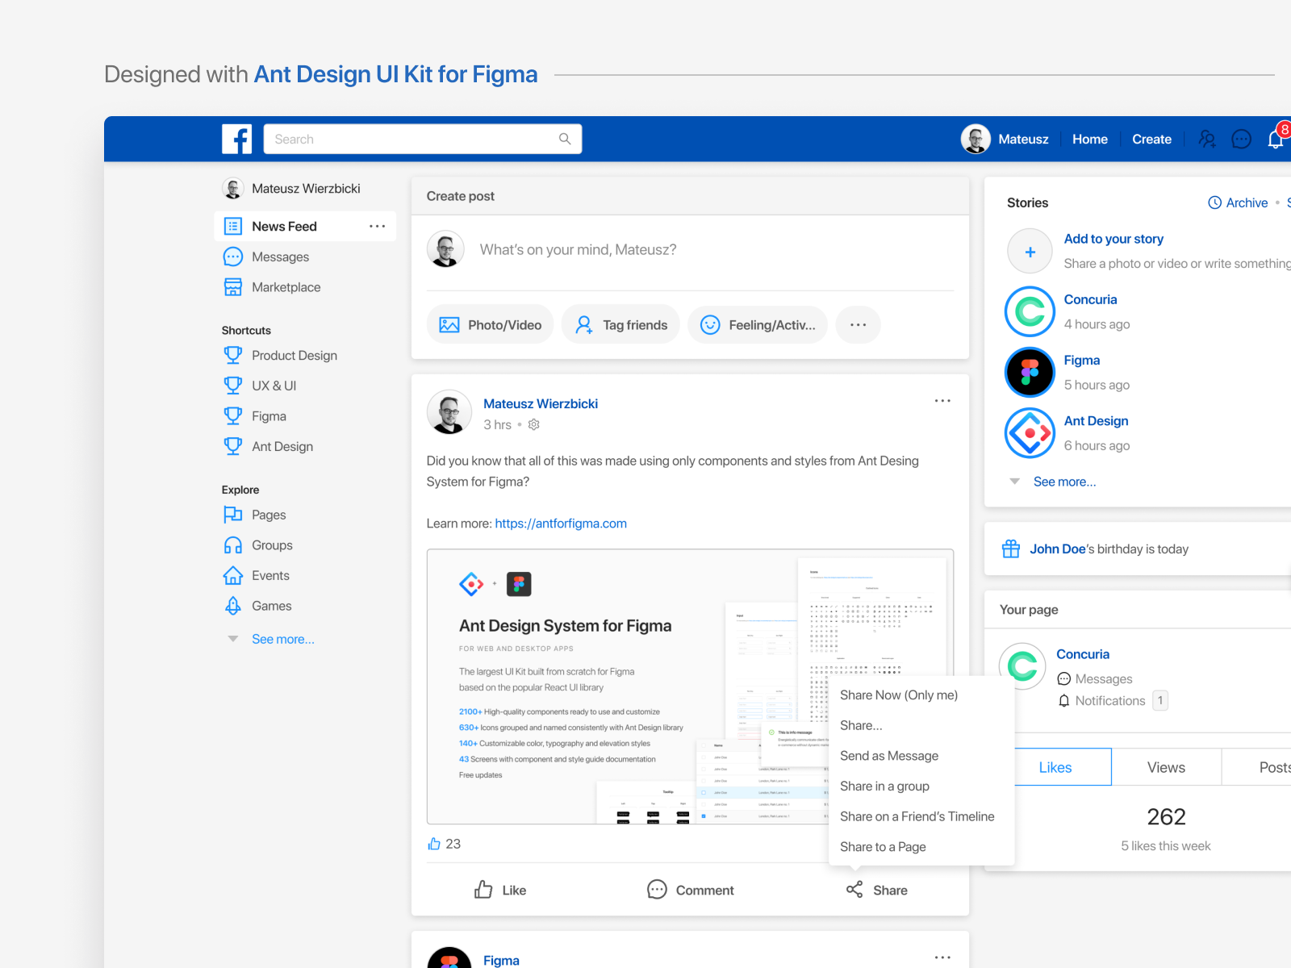
Task: Click Create in top navigation
Action: (1151, 139)
